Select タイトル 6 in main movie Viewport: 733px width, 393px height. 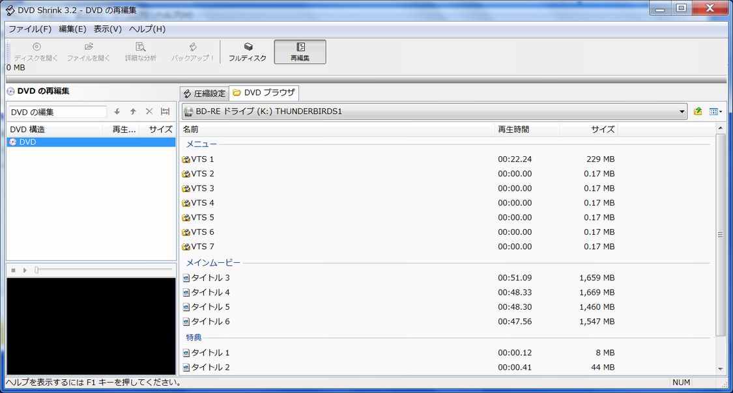(206, 321)
